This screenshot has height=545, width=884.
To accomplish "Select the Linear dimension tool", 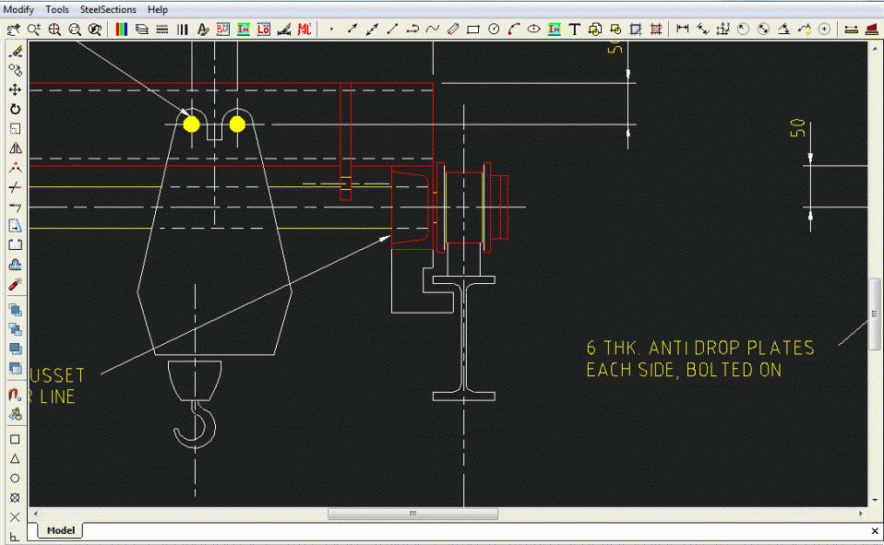I will click(x=683, y=30).
